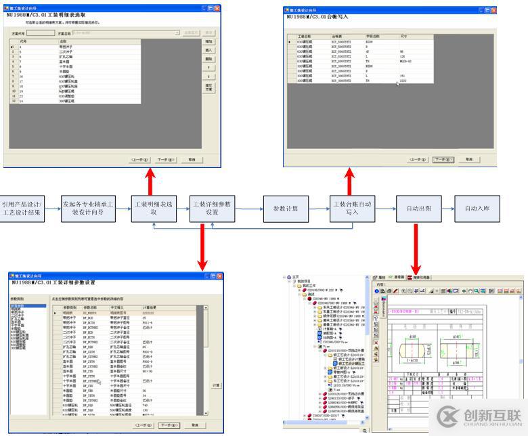Click the up-arrow move button in 工装明细表选取 window

click(208, 68)
